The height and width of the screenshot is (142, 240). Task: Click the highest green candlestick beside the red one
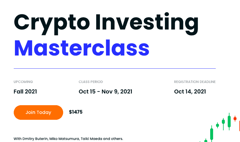pyautogui.click(x=229, y=121)
